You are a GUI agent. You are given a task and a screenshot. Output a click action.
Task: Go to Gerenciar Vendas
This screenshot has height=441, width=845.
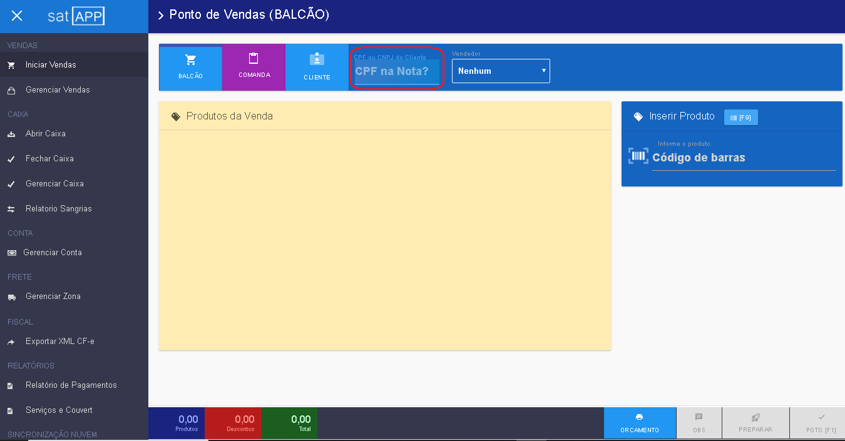[58, 90]
